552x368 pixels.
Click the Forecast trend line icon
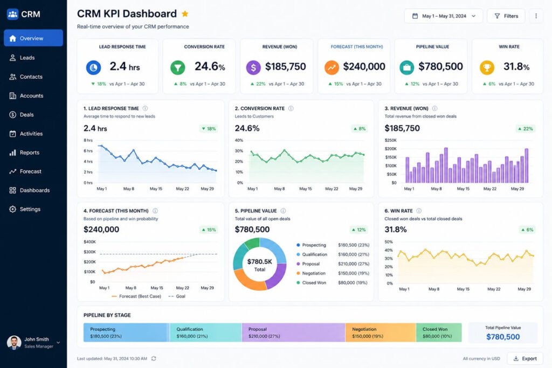click(x=13, y=171)
